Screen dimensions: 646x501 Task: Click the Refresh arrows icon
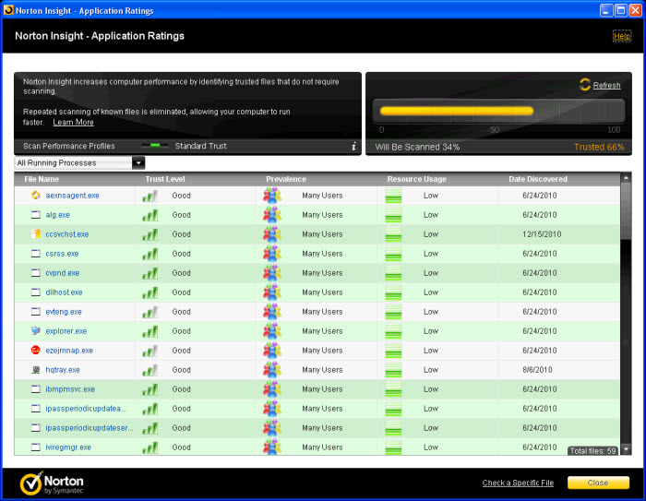pos(585,85)
